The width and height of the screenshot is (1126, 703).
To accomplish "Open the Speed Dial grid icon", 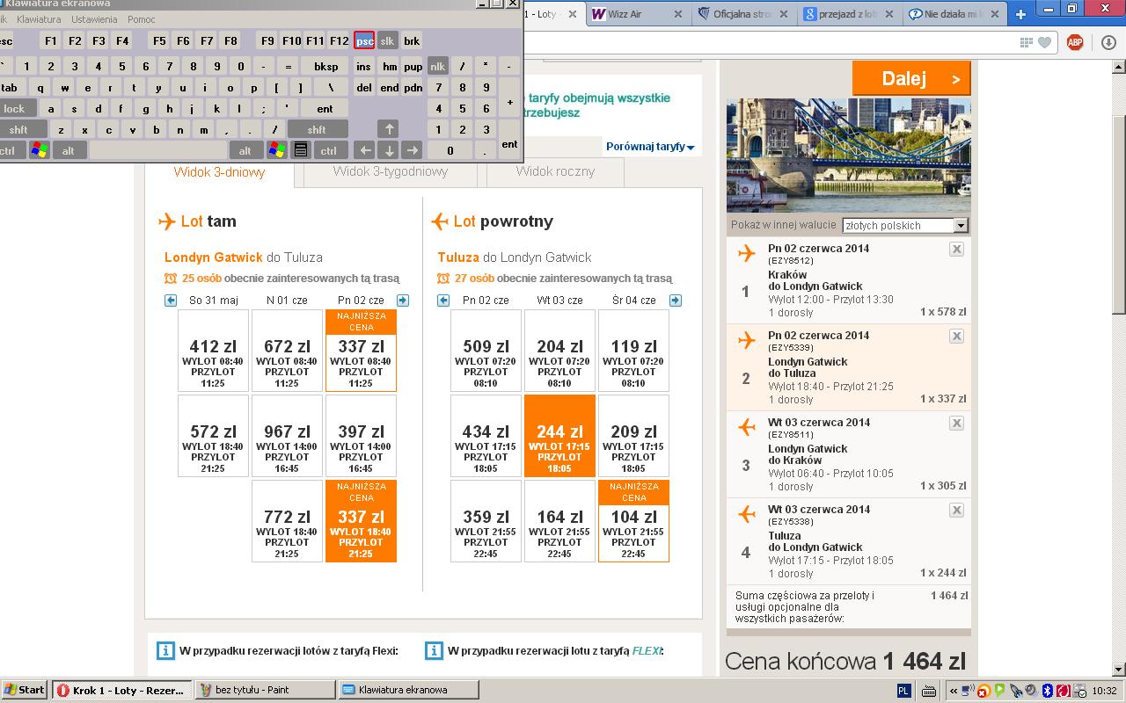I will coord(1026,42).
